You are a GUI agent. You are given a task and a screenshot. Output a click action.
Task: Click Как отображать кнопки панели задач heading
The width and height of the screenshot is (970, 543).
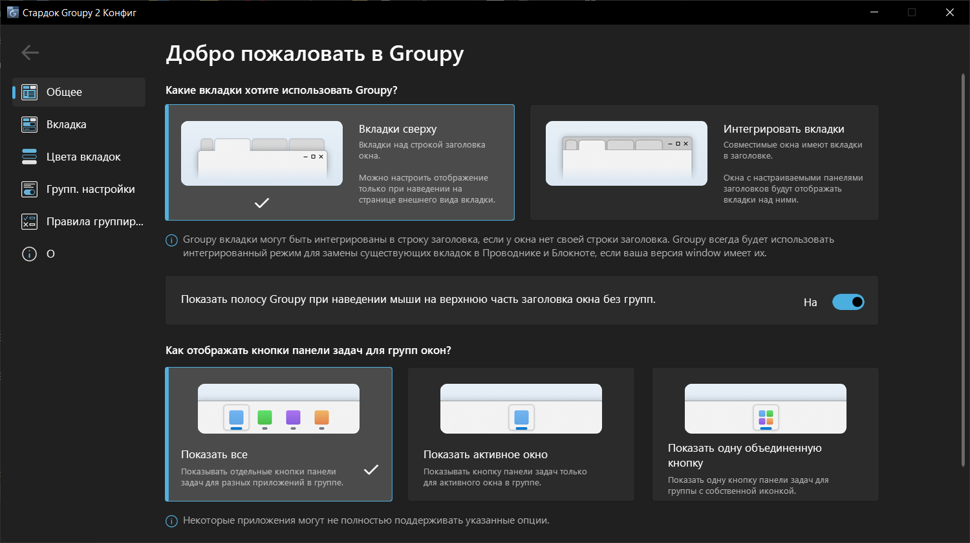pos(308,351)
